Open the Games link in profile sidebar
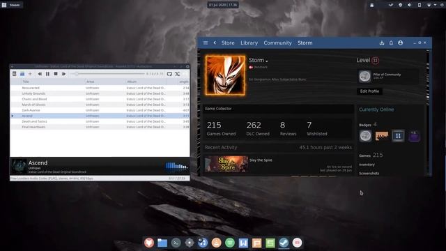The height and width of the screenshot is (251, 446). coord(364,155)
